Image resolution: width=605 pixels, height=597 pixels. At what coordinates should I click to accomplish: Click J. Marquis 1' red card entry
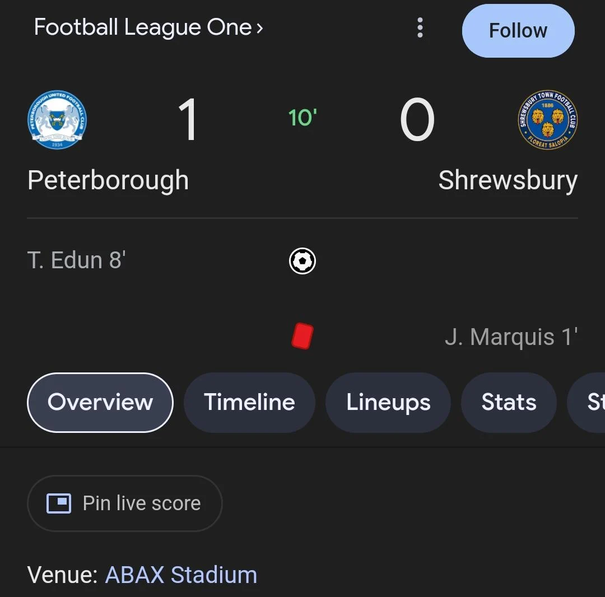(x=511, y=336)
